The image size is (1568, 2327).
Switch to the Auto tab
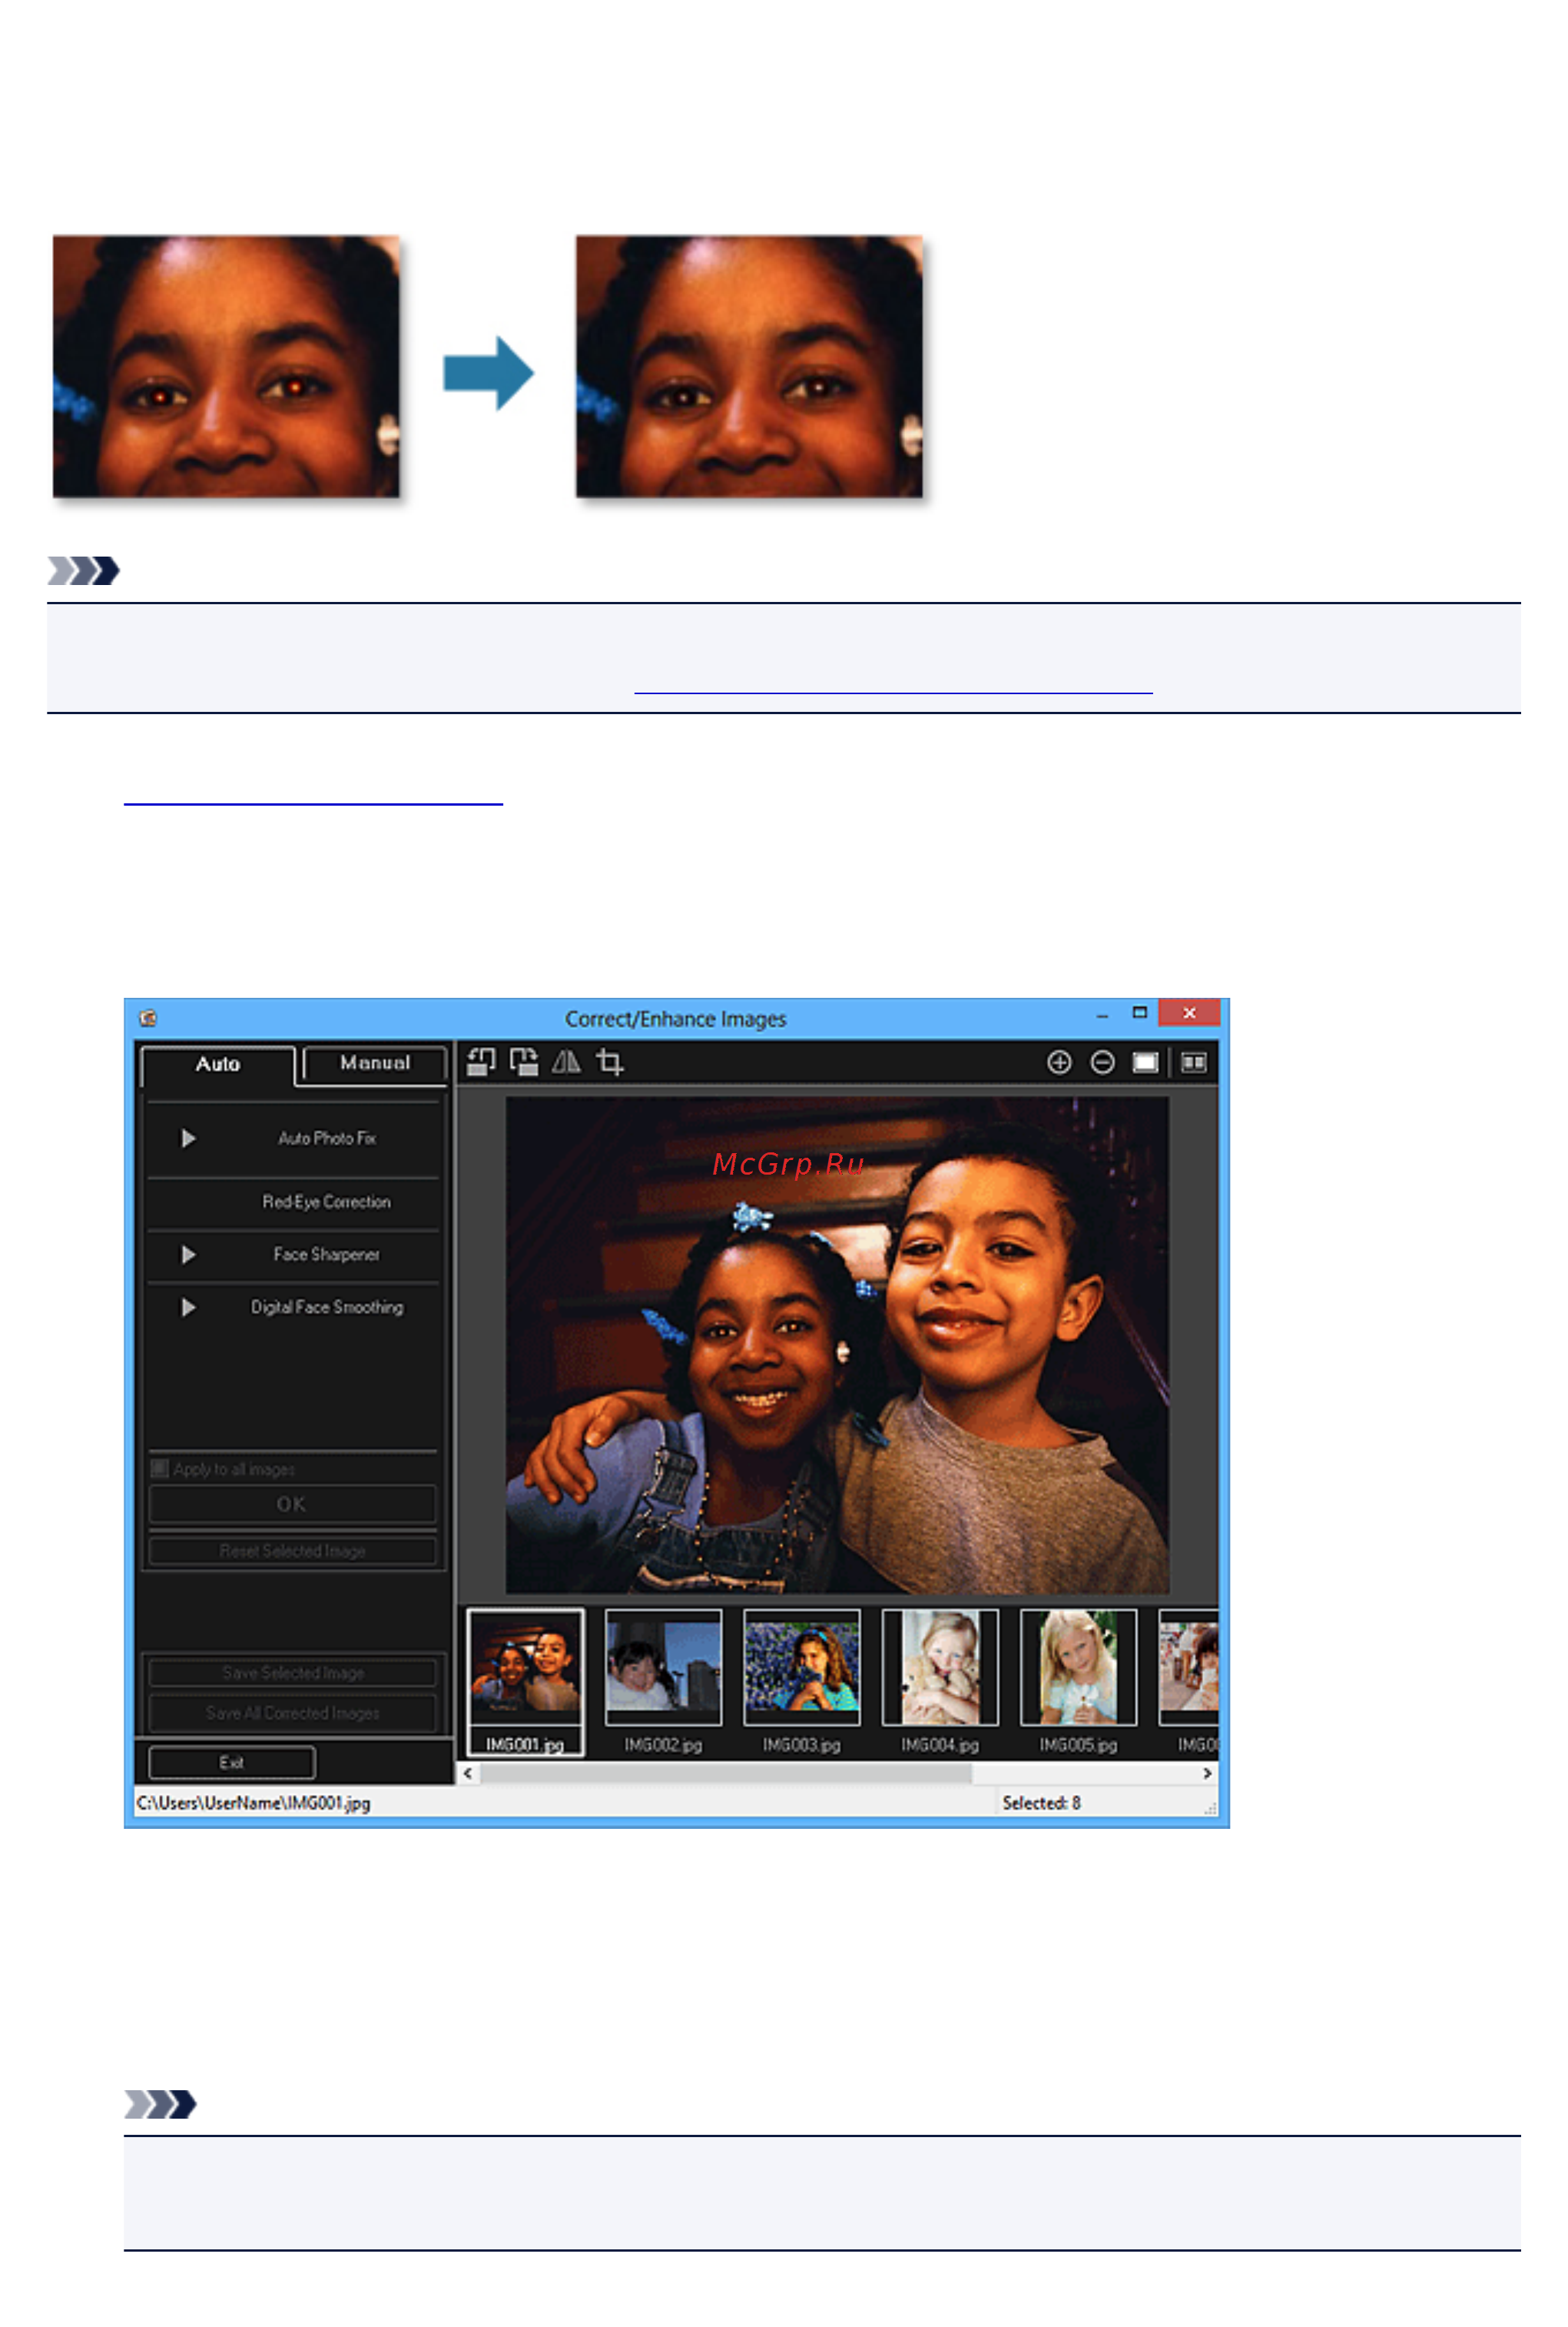pyautogui.click(x=218, y=1065)
